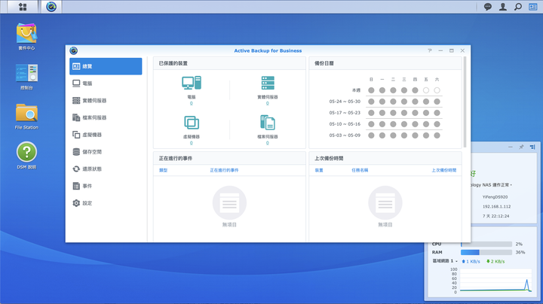This screenshot has height=304, width=543.
Task: Select 儲存空間 in the sidebar
Action: (106, 152)
